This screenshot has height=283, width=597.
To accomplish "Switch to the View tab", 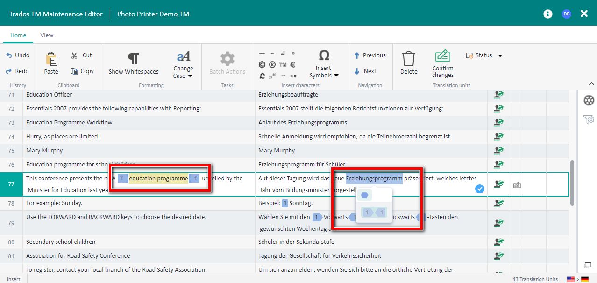I will 47,35.
